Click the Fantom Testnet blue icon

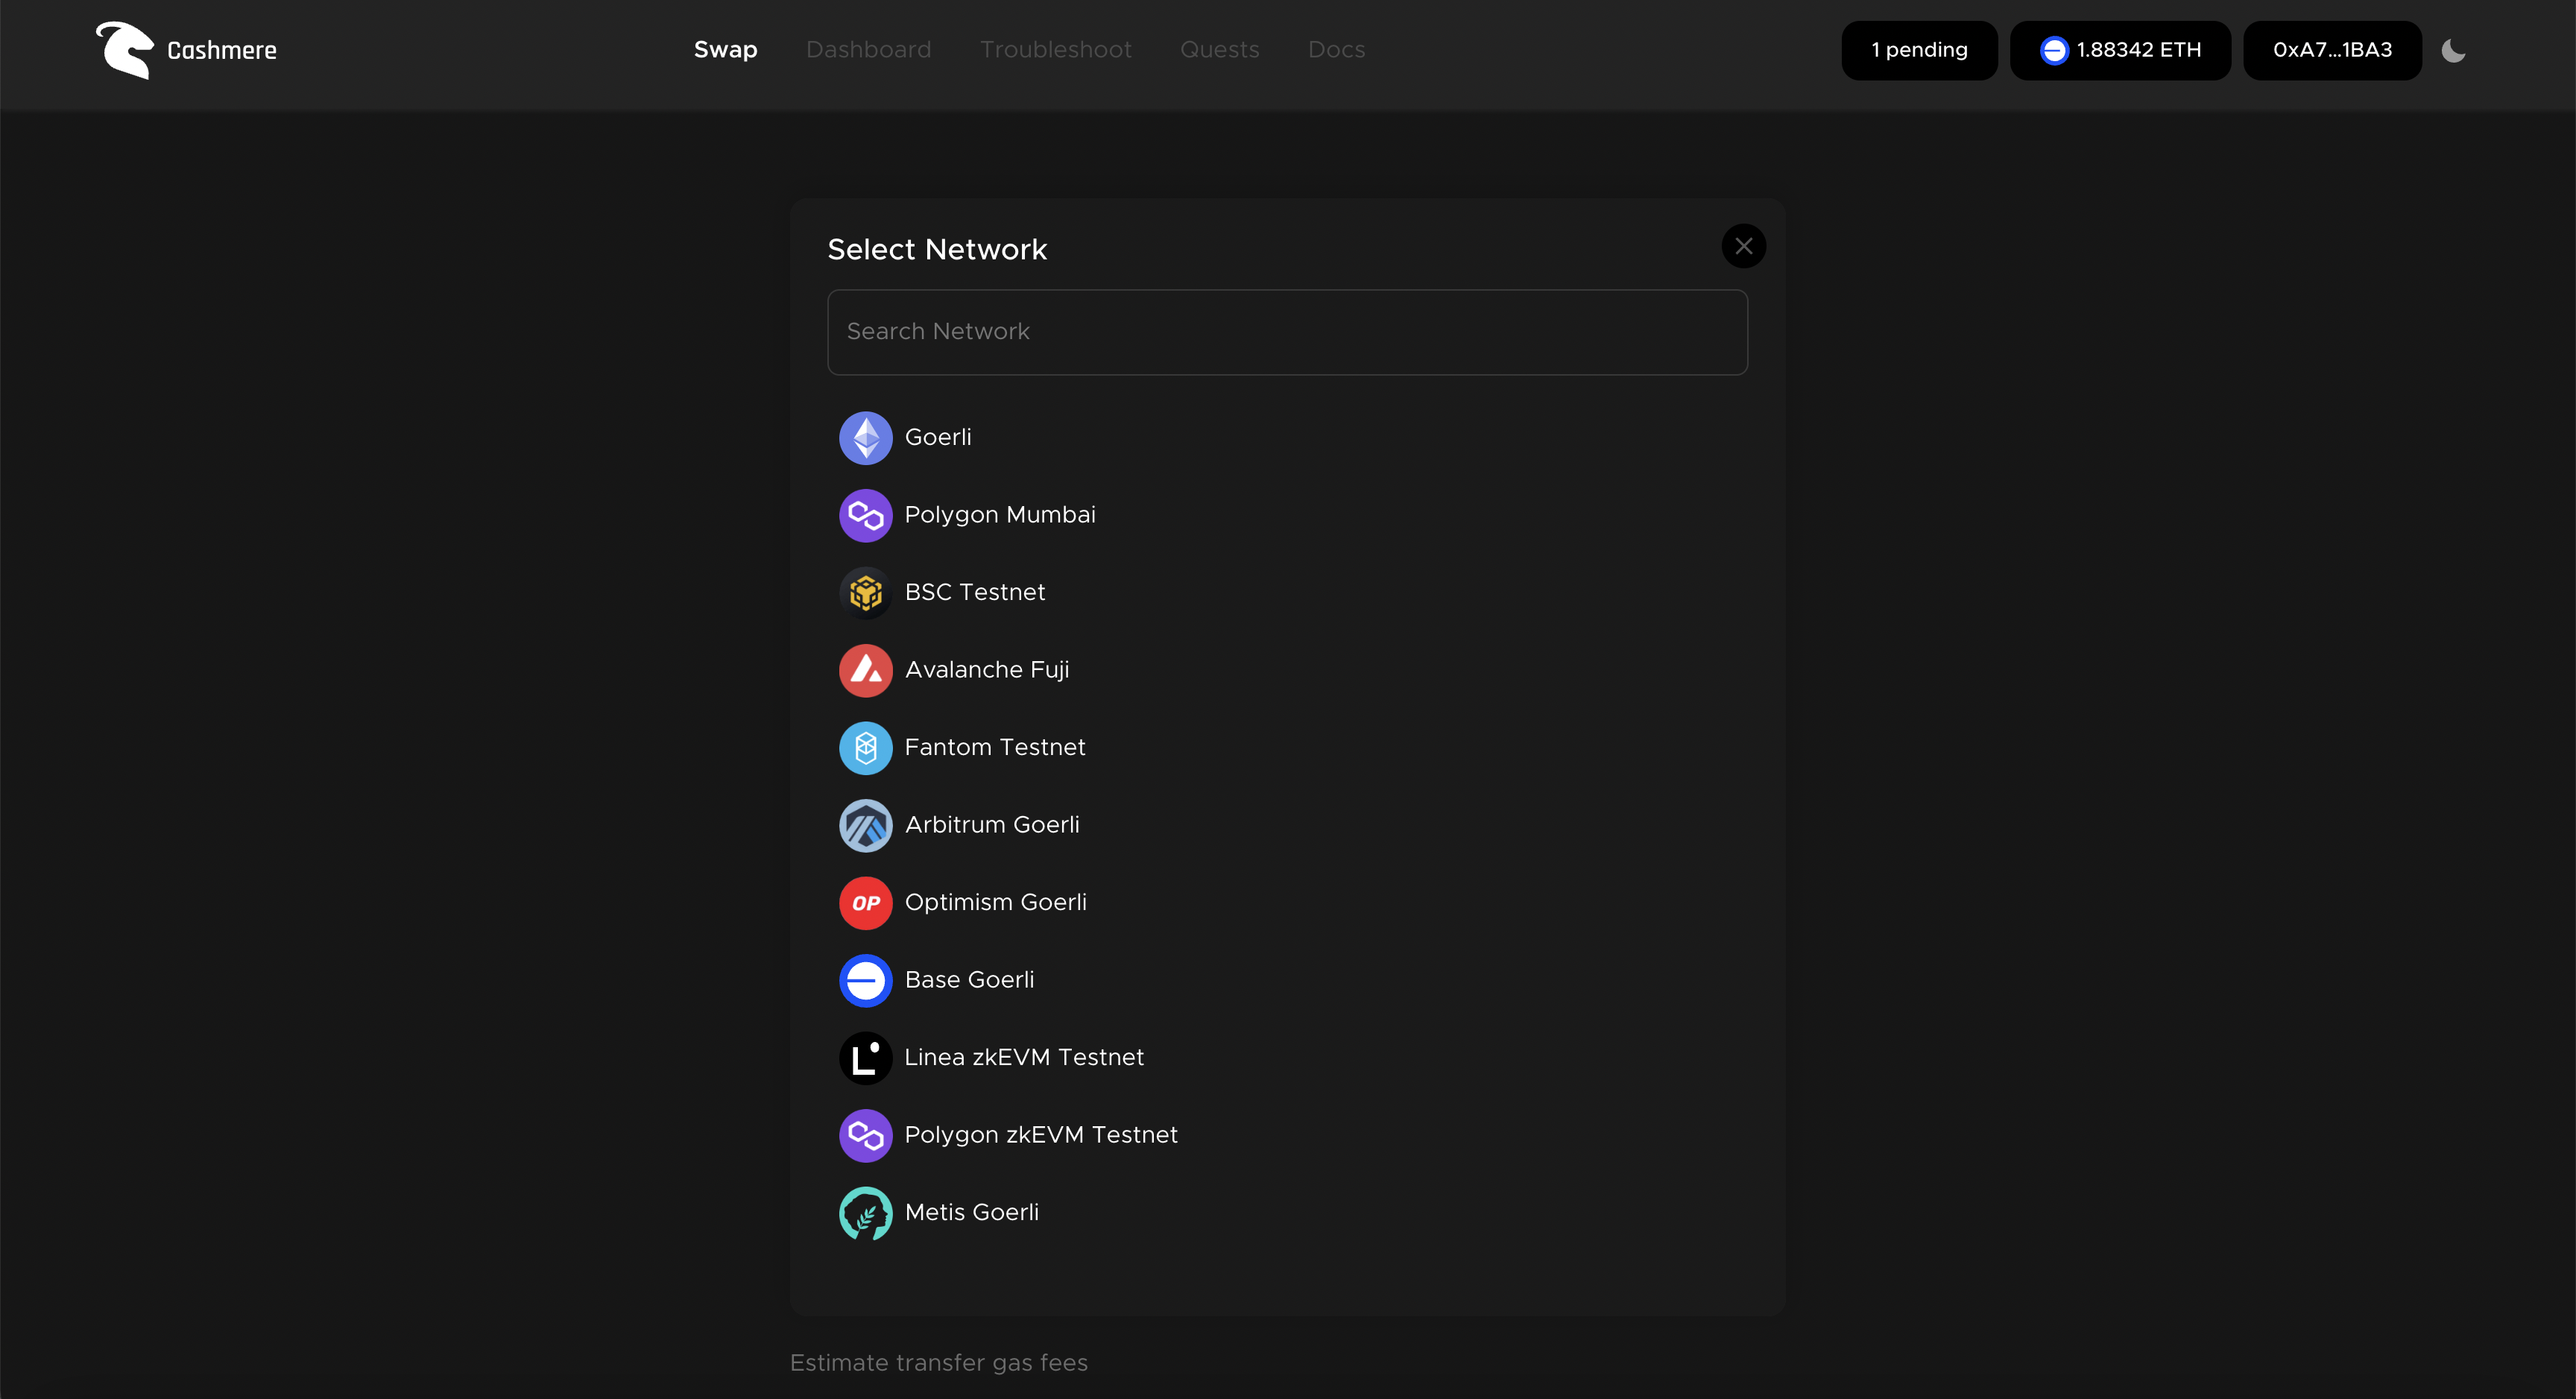point(865,748)
